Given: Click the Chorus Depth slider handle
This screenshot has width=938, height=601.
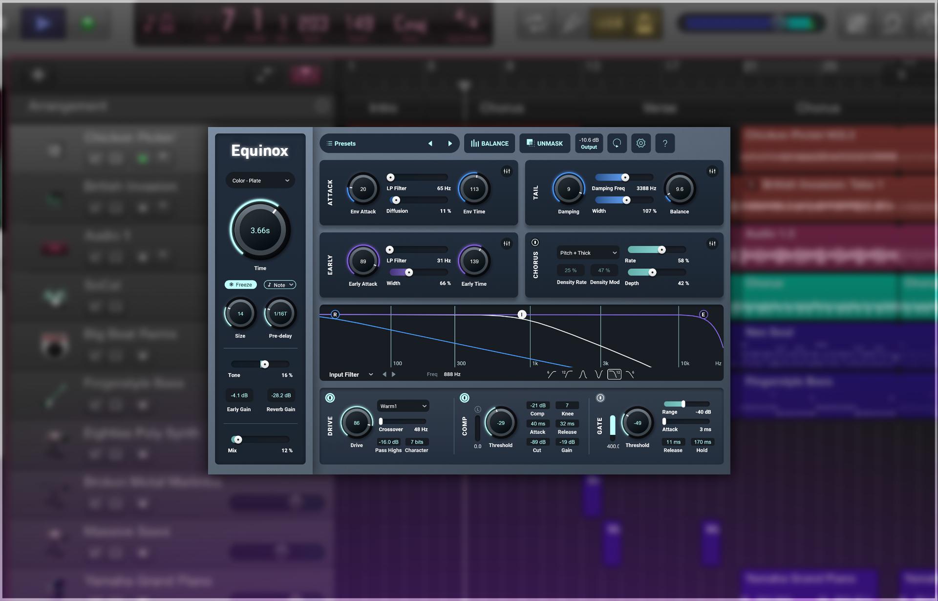Looking at the screenshot, I should click(x=652, y=272).
